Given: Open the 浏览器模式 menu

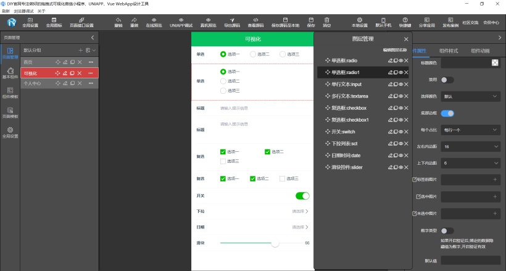Looking at the screenshot, I should click(x=22, y=11).
